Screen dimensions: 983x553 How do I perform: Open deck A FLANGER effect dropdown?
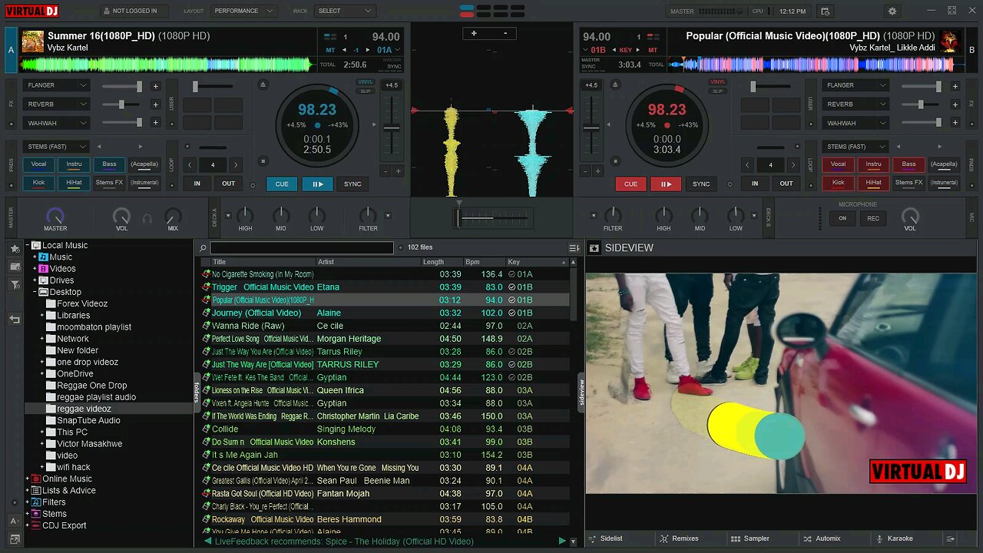pos(56,85)
